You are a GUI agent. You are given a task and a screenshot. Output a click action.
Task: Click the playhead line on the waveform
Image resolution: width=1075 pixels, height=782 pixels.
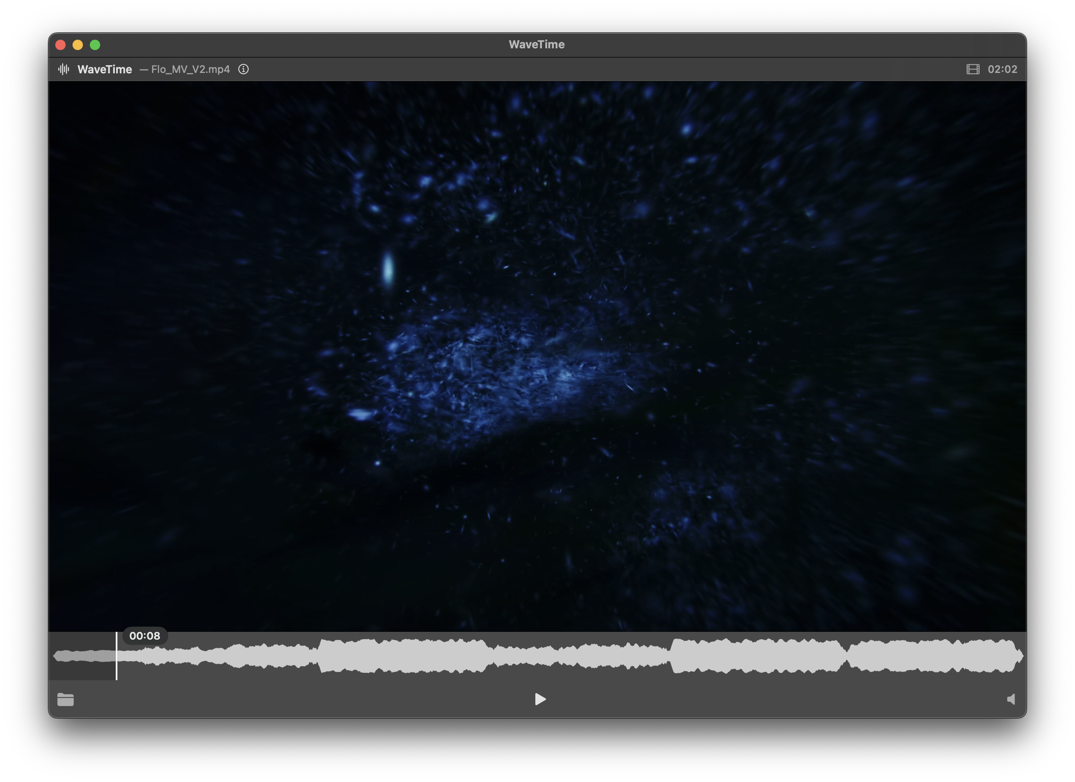[117, 656]
